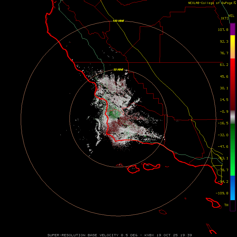Select the -16.5 scale value
Screen dimensions: 237x237
pyautogui.click(x=223, y=123)
